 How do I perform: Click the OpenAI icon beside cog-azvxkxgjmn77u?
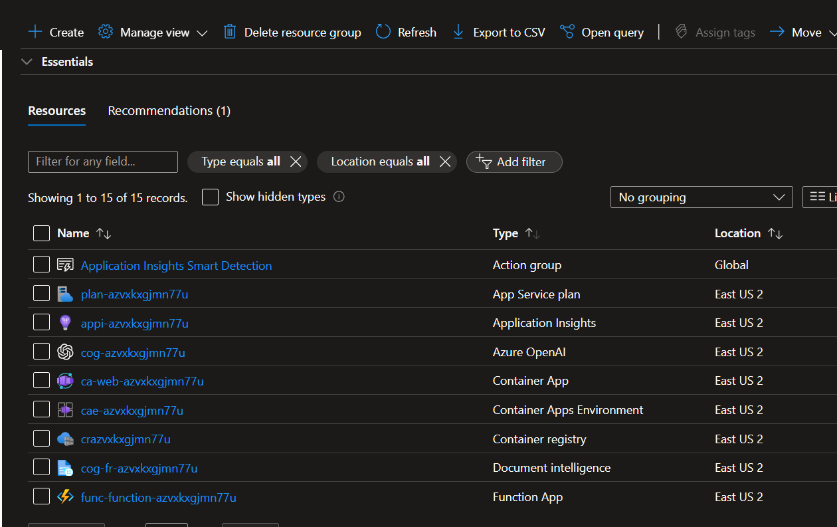point(65,352)
